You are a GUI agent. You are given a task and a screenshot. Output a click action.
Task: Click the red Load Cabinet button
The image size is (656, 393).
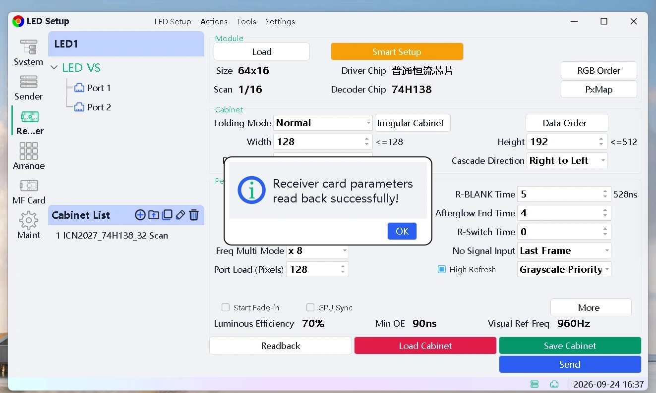(x=425, y=346)
